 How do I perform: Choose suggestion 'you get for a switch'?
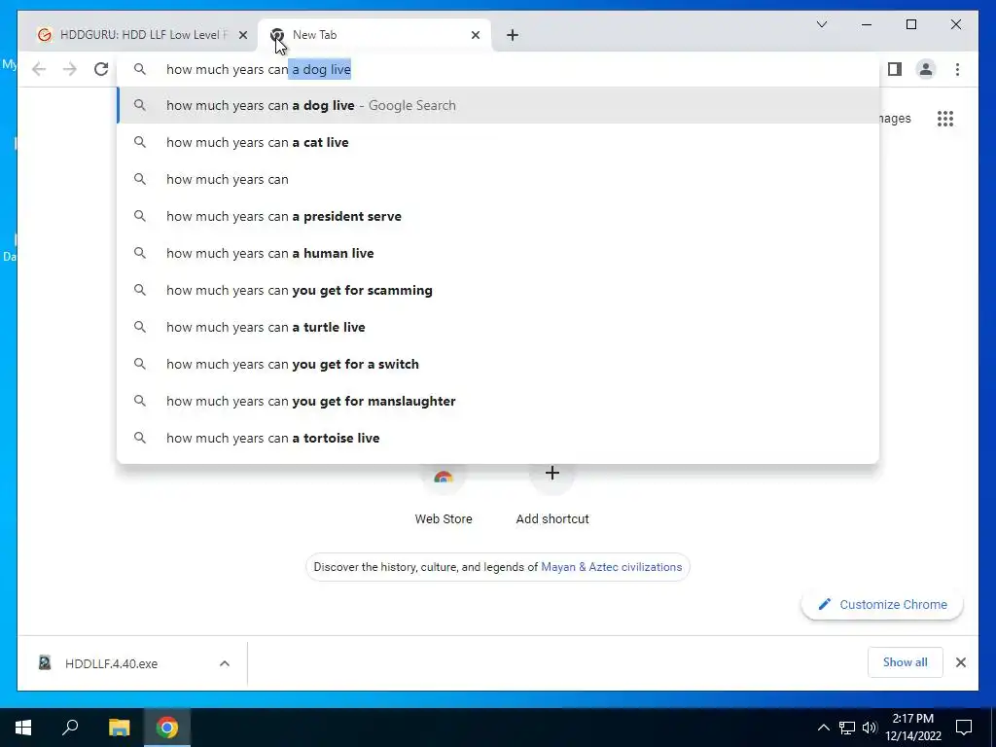tap(498, 364)
